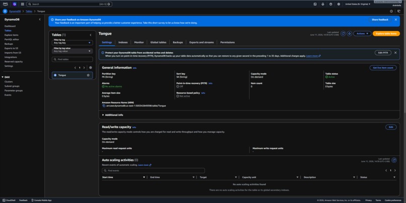Open the services grid menu
The image size is (406, 203).
point(23,4)
